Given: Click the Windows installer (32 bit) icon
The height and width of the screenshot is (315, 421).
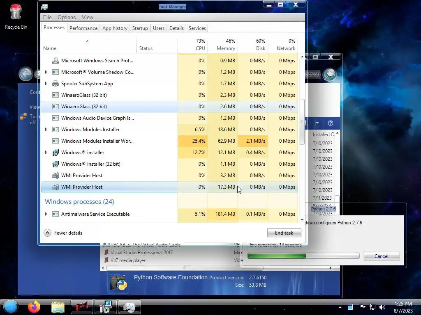Looking at the screenshot, I should point(56,164).
